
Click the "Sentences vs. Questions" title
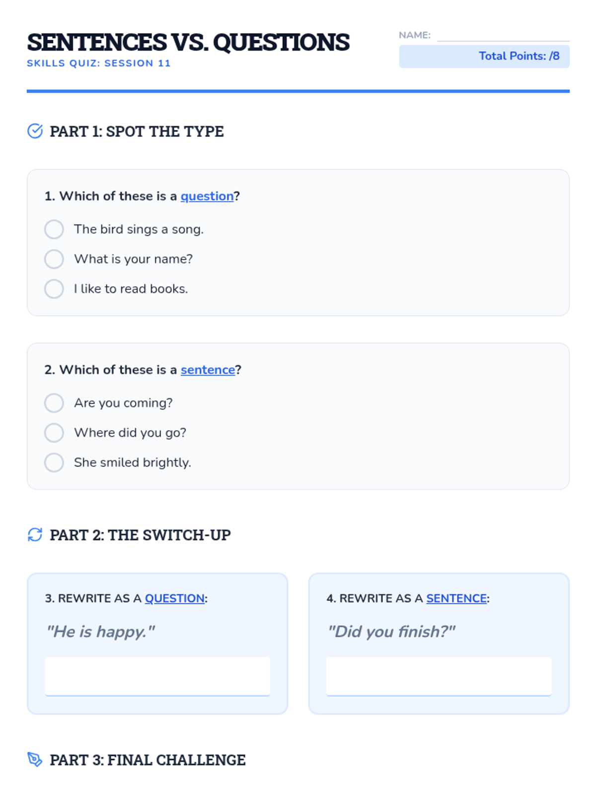pos(188,42)
